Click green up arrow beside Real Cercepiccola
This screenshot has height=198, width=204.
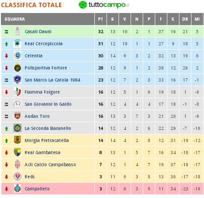tap(6, 44)
